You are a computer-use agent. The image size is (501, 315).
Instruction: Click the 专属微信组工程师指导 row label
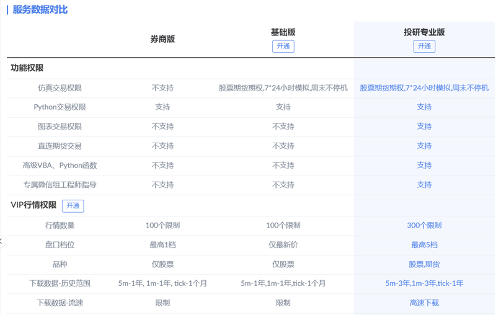pyautogui.click(x=60, y=185)
